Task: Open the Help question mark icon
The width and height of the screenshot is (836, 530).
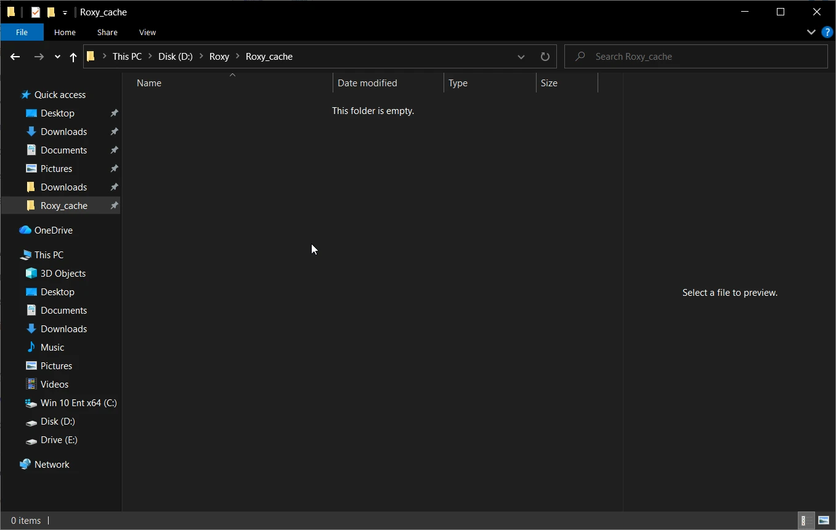Action: coord(827,32)
